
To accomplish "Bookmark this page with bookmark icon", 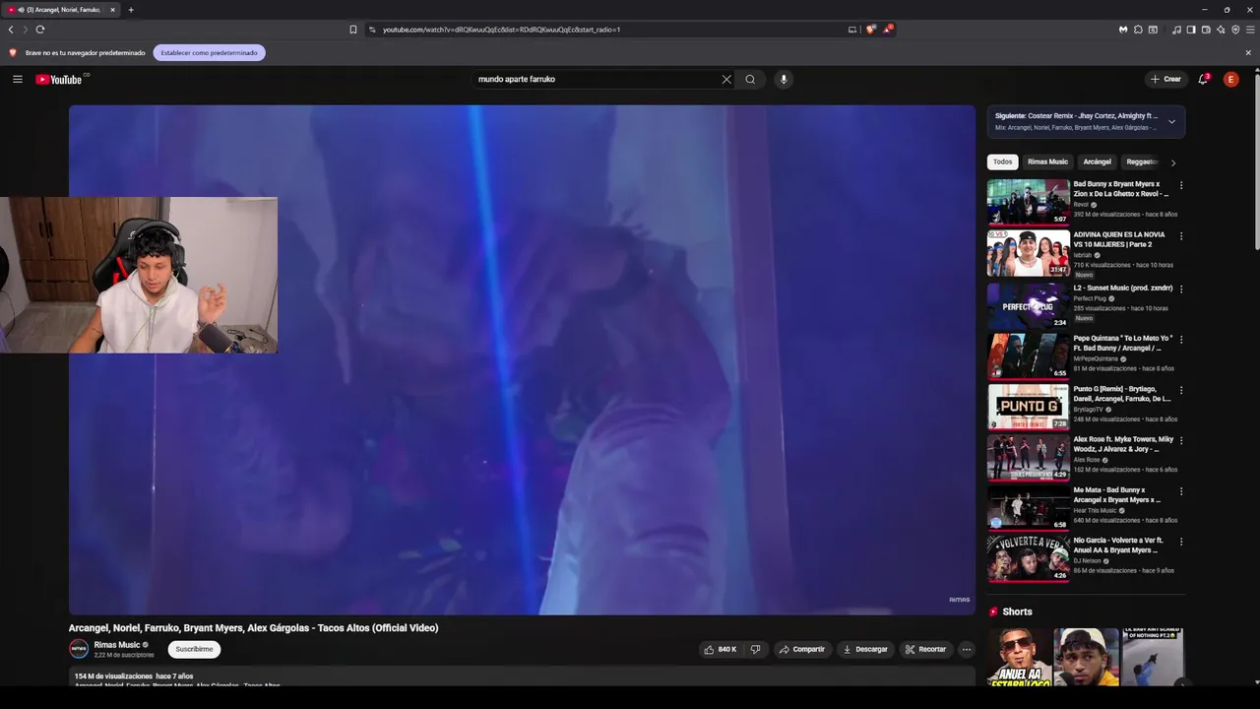I will coord(353,30).
